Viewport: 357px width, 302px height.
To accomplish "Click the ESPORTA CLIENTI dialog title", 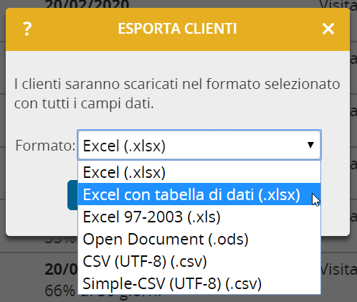I will [x=177, y=29].
